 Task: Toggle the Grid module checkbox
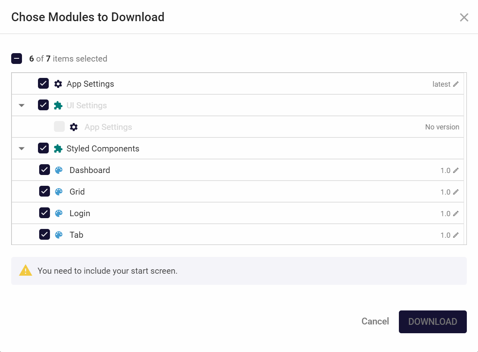tap(44, 191)
